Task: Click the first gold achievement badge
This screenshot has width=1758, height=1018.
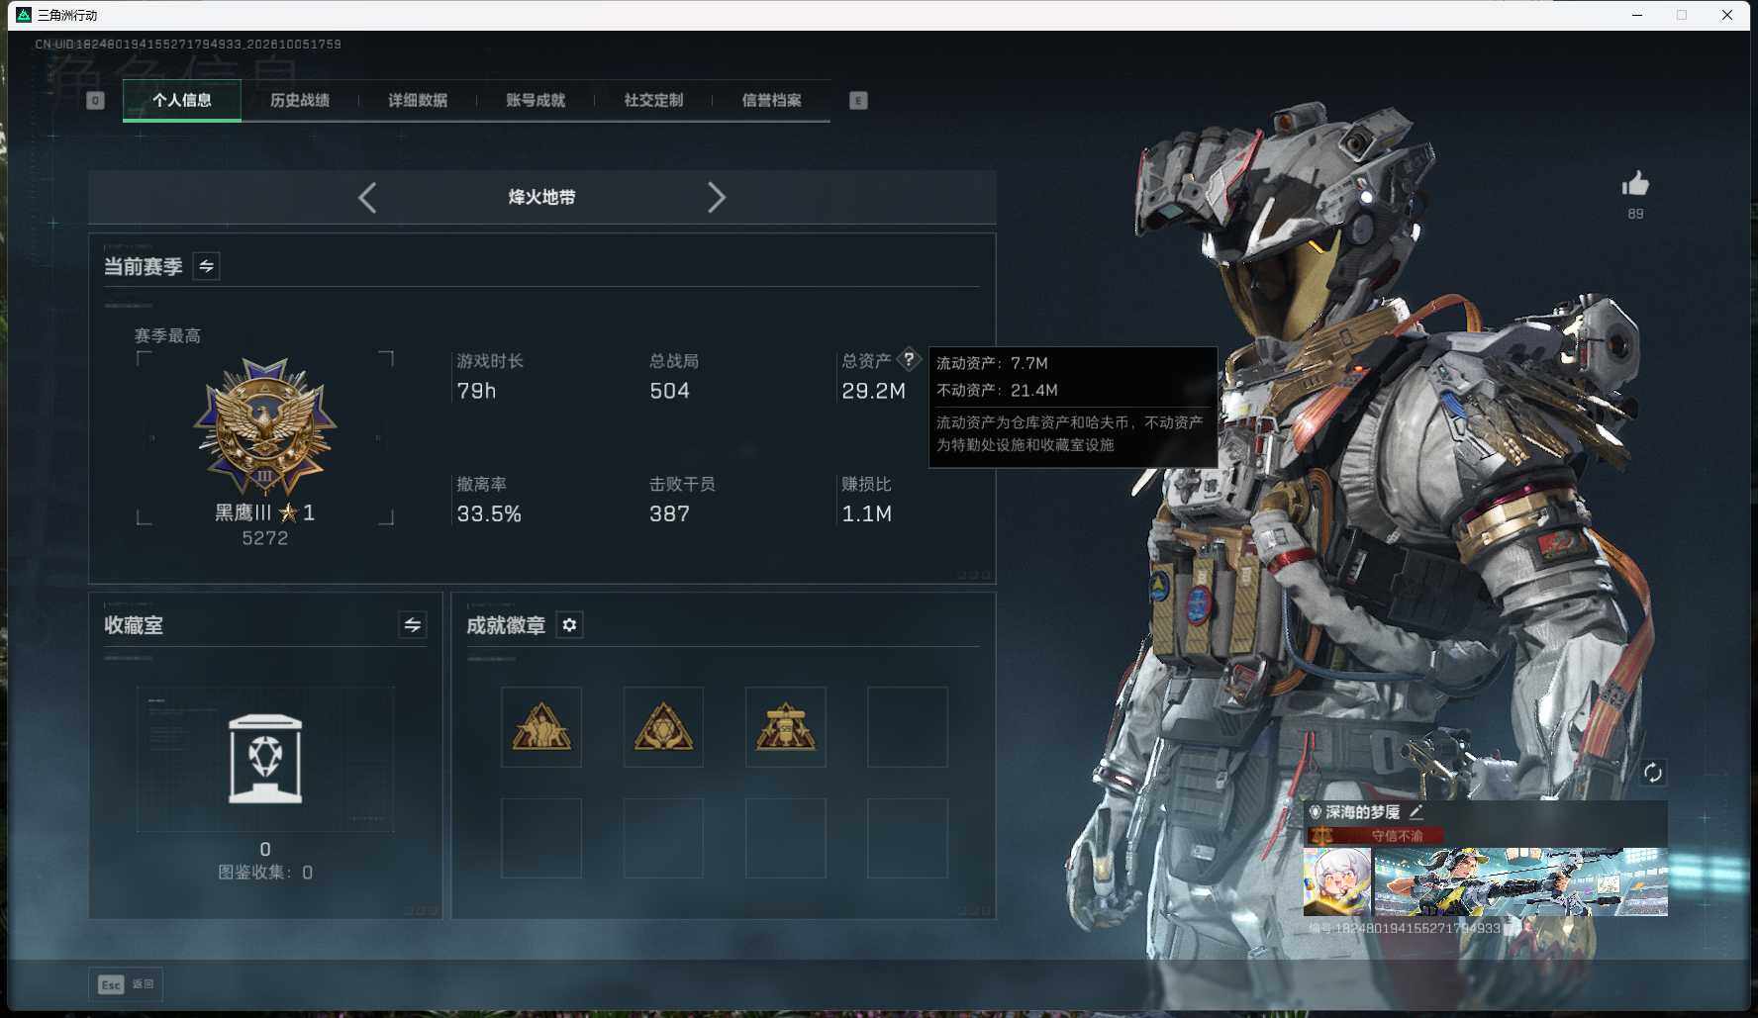Action: tap(541, 727)
